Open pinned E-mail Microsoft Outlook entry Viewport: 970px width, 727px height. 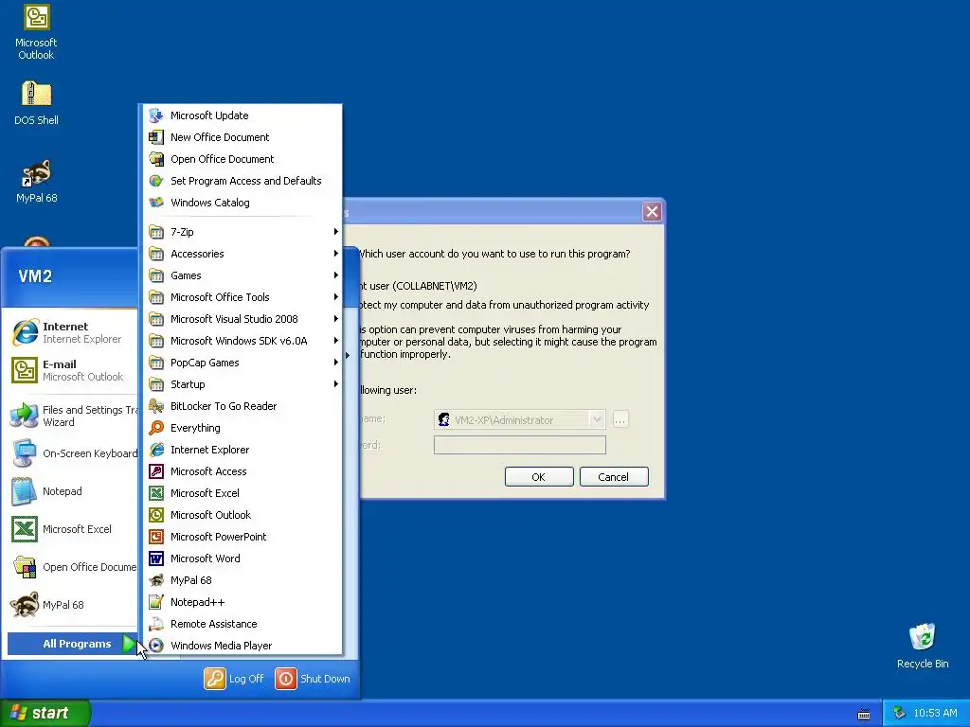coord(73,370)
